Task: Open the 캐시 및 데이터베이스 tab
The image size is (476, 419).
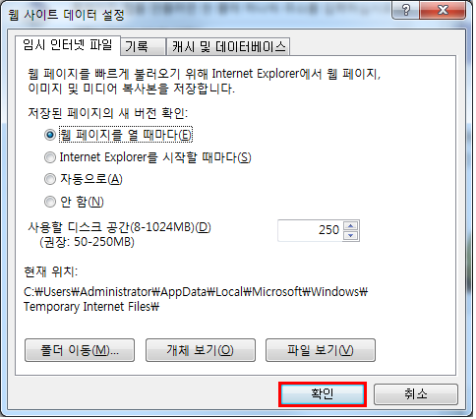Action: point(228,47)
